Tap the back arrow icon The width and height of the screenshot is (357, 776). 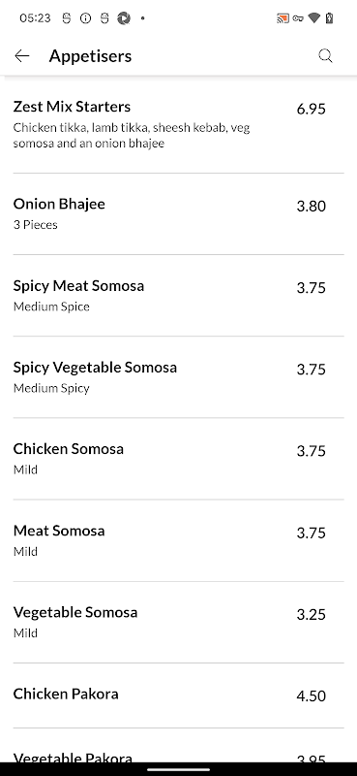22,56
